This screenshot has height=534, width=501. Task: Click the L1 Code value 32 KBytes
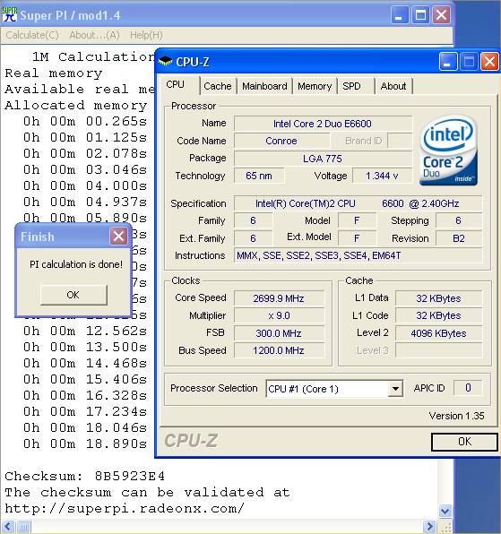click(438, 315)
